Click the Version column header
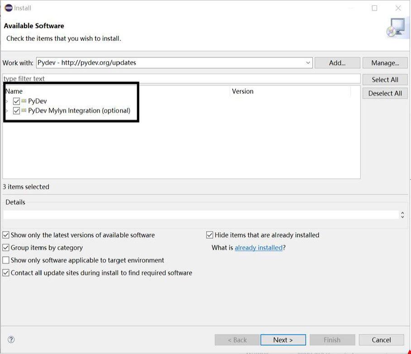 click(x=291, y=91)
